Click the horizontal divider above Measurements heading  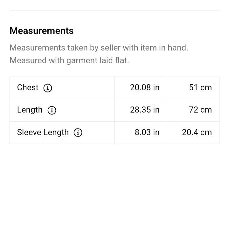coord(114,10)
